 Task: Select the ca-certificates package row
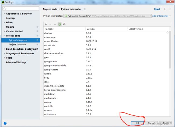(x=106, y=41)
